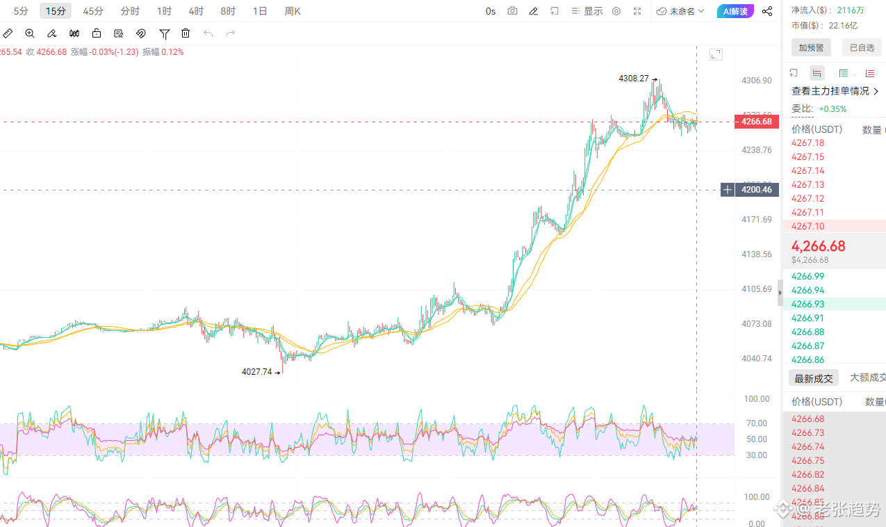Switch to the 最新成交 tab
Viewport: 886px width, 527px height.
(x=814, y=378)
